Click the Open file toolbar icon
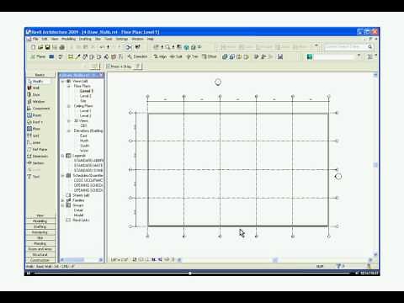404x303 pixels. [40, 47]
